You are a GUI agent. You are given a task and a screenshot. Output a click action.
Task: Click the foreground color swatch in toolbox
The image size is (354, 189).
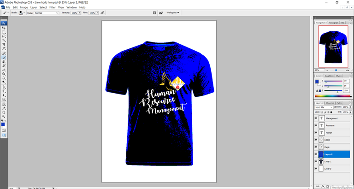[x=3, y=124]
